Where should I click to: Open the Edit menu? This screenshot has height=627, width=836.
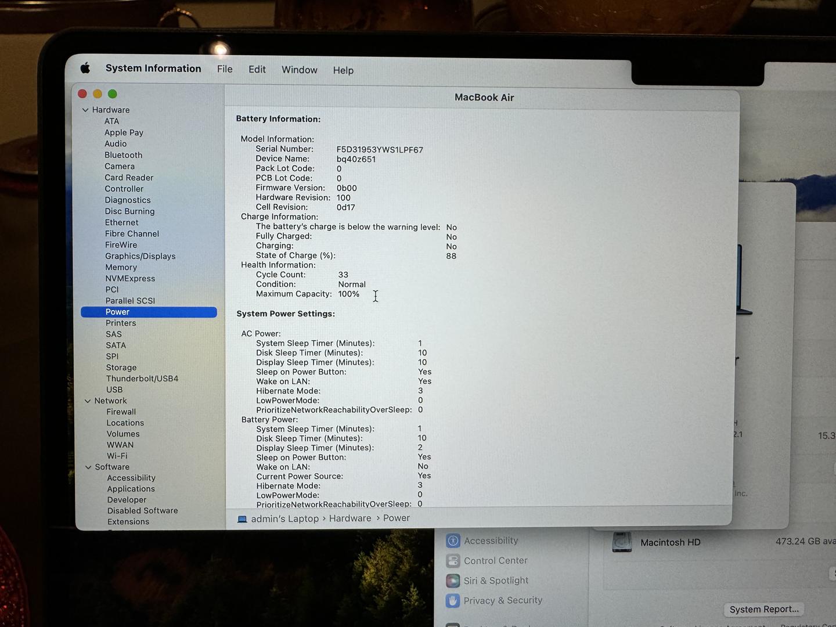[257, 70]
